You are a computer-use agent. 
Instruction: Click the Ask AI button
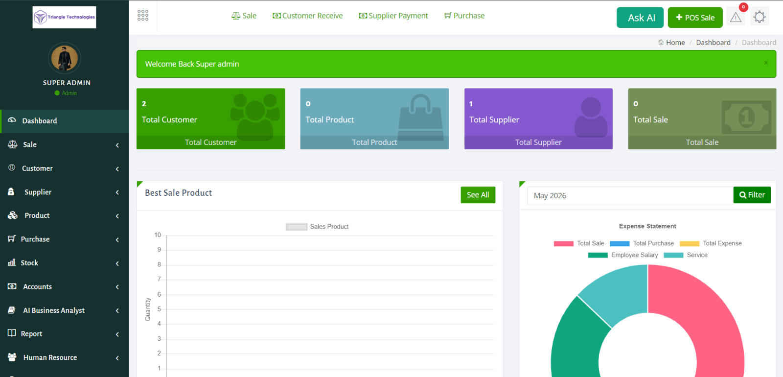[x=640, y=18]
